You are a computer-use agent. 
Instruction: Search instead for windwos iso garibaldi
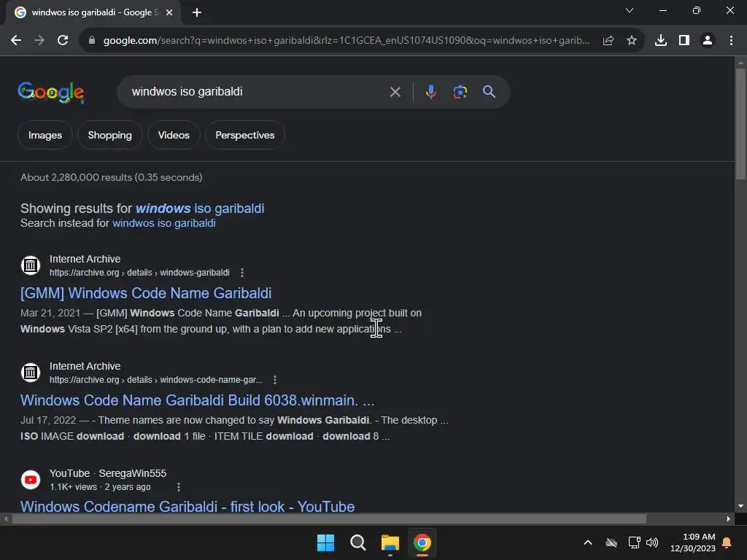pos(164,223)
